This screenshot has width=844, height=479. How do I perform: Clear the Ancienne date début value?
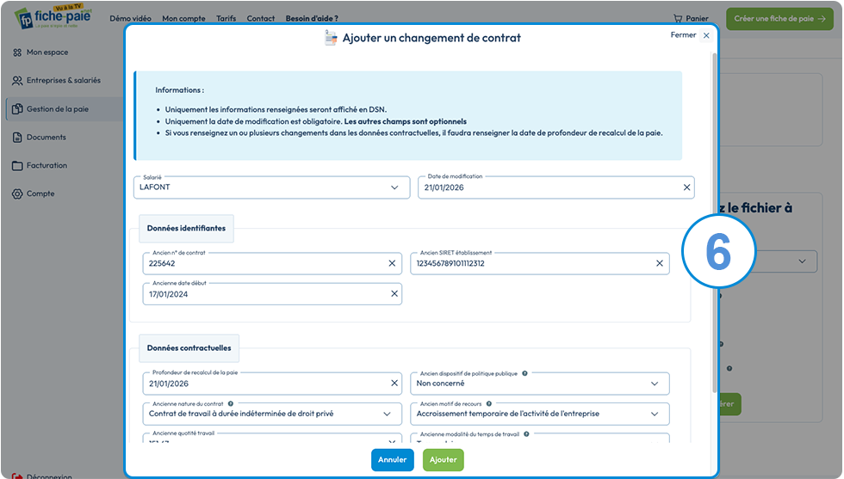pyautogui.click(x=394, y=293)
